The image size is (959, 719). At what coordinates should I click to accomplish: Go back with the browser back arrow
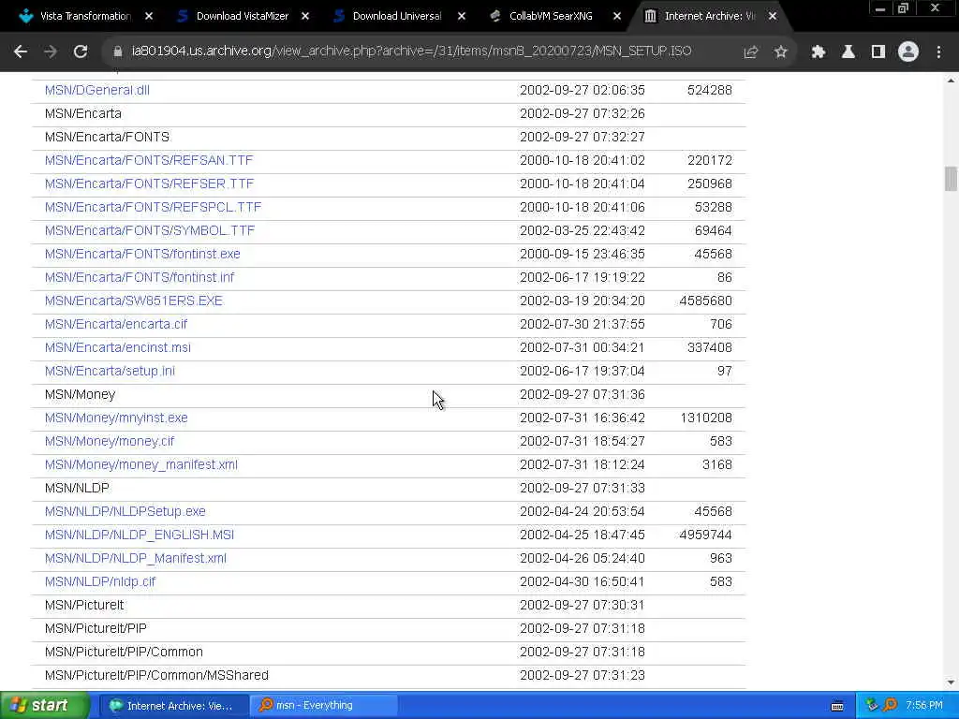click(x=21, y=52)
